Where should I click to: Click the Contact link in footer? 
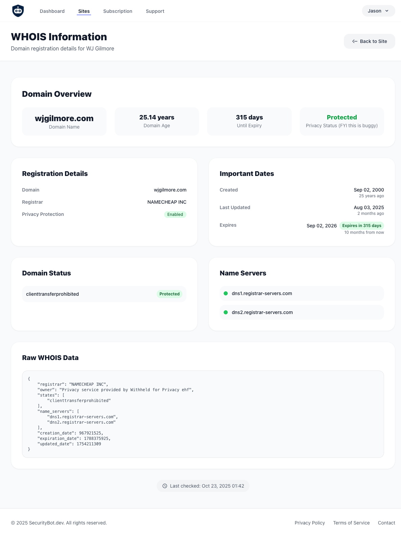pyautogui.click(x=386, y=522)
